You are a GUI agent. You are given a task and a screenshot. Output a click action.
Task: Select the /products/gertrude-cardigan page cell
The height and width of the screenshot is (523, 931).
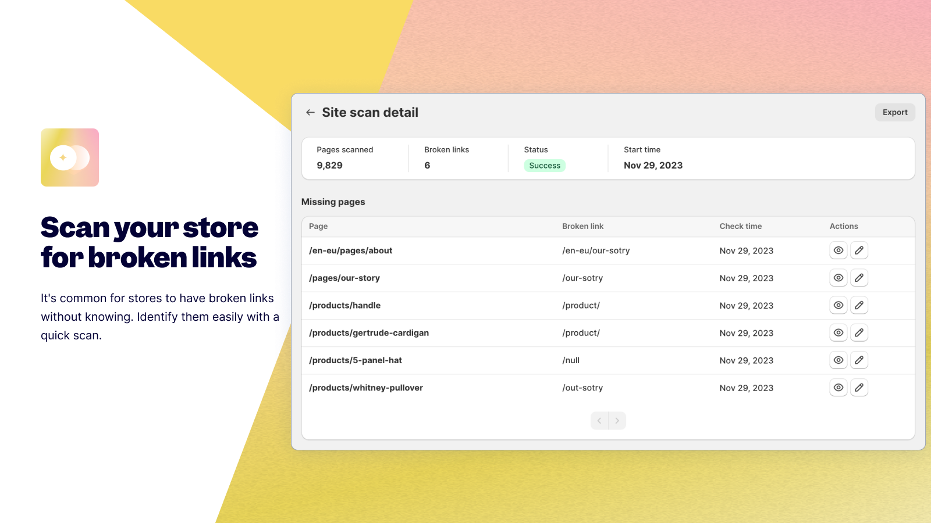369,332
